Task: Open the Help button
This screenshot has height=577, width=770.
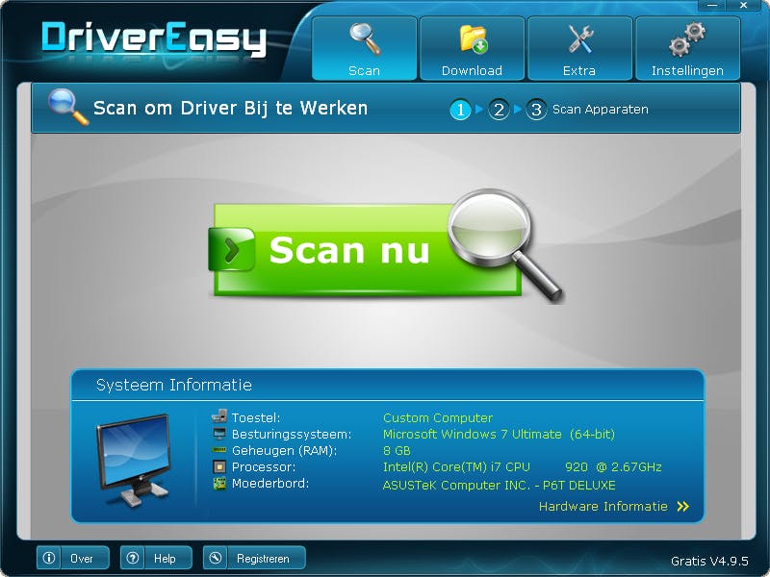Action: 156,558
